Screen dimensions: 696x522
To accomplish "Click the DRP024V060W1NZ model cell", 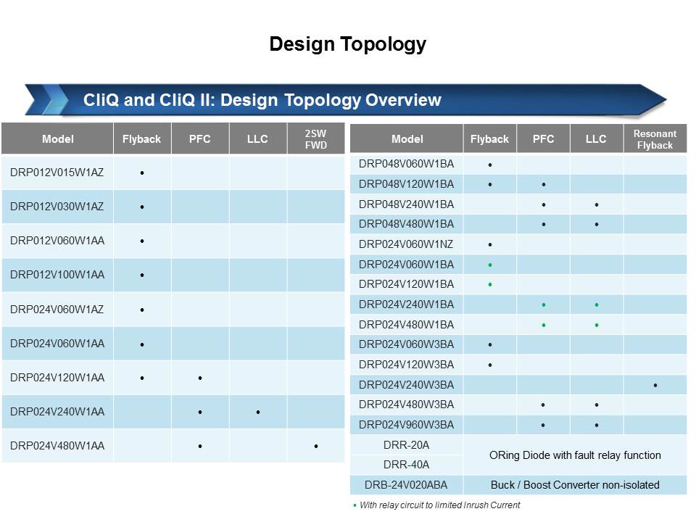I will [x=406, y=244].
